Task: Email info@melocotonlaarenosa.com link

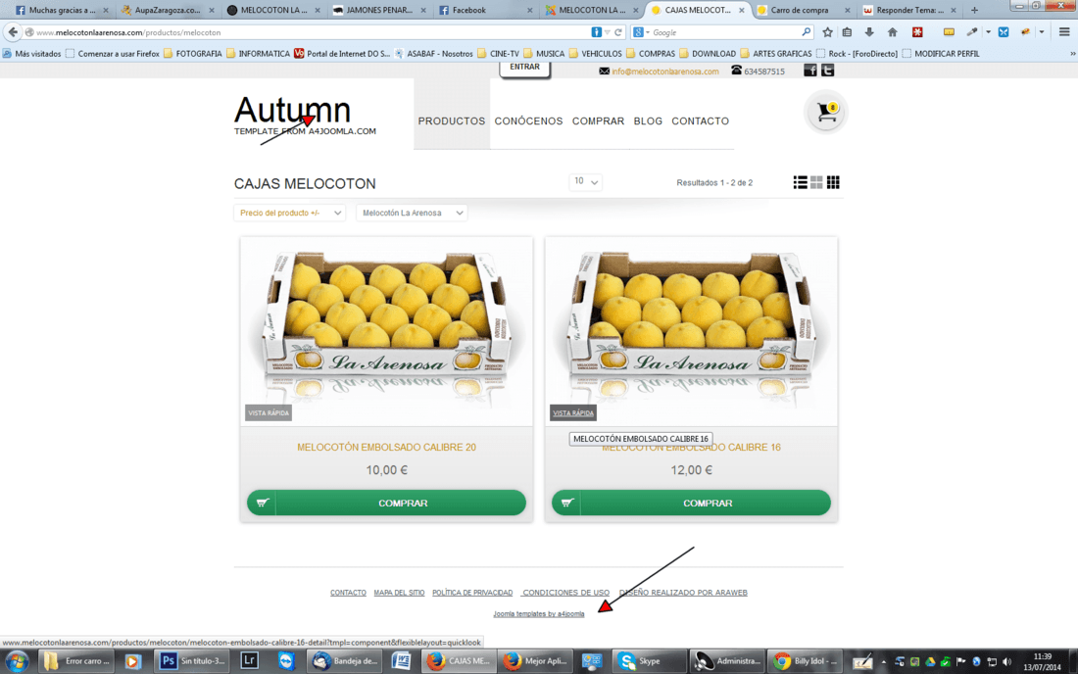Action: (x=665, y=72)
